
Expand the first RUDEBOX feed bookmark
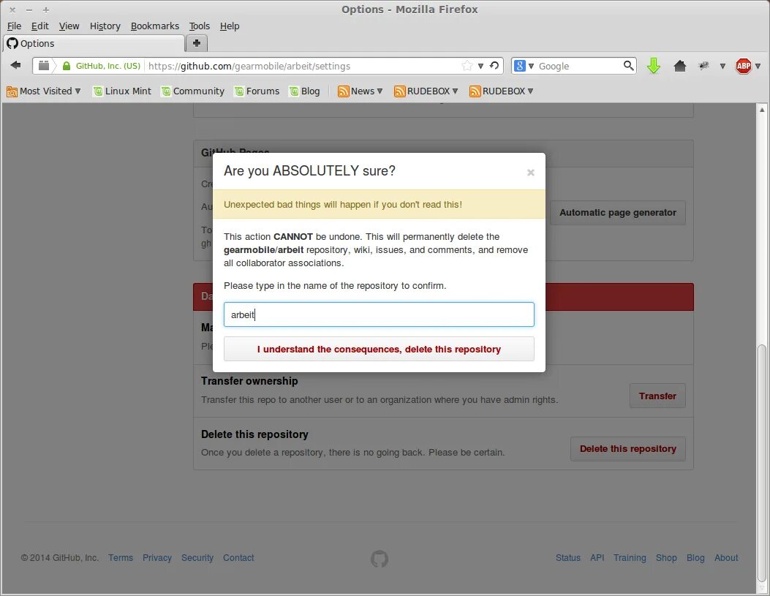(x=426, y=91)
